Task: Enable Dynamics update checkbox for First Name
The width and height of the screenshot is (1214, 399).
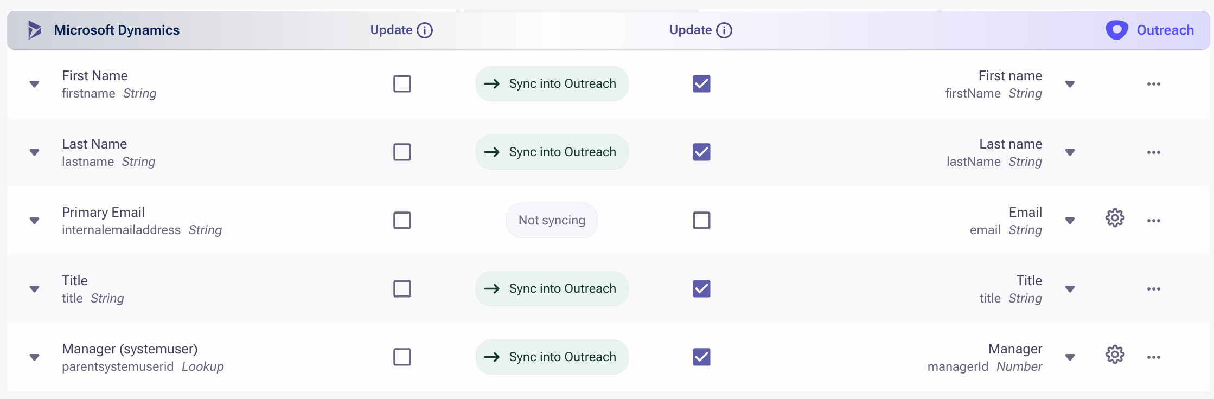Action: [402, 84]
